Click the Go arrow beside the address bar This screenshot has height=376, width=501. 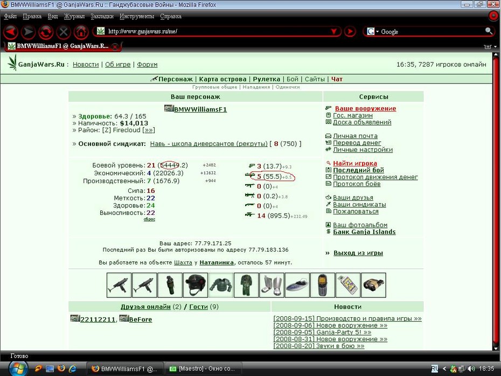[x=350, y=31]
